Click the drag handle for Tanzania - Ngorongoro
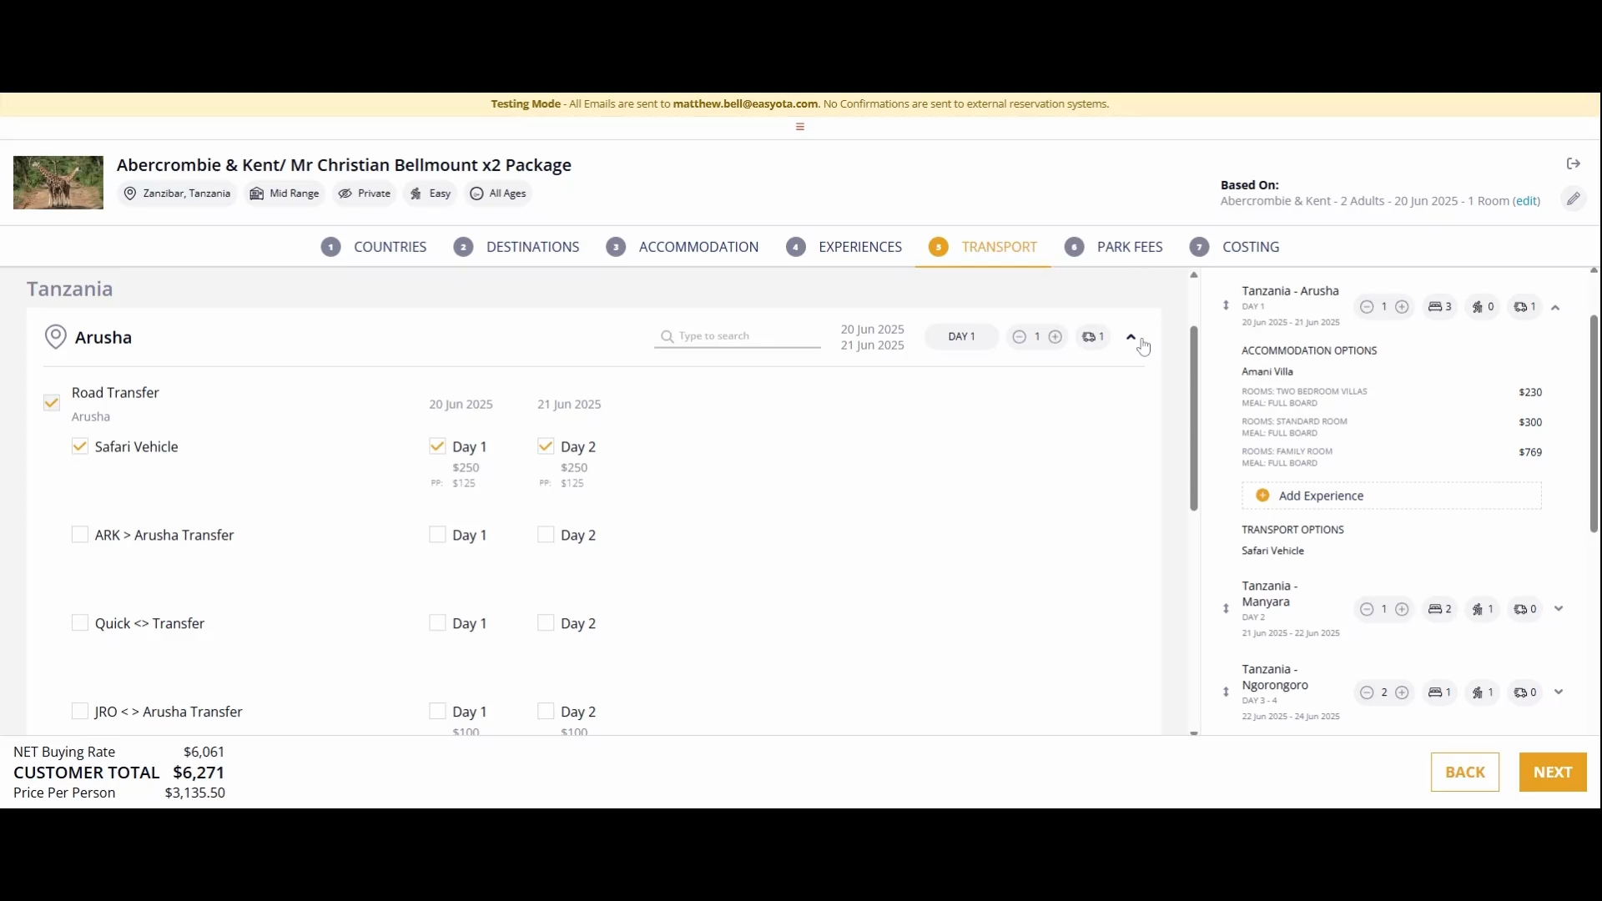Viewport: 1602px width, 901px height. (1226, 692)
